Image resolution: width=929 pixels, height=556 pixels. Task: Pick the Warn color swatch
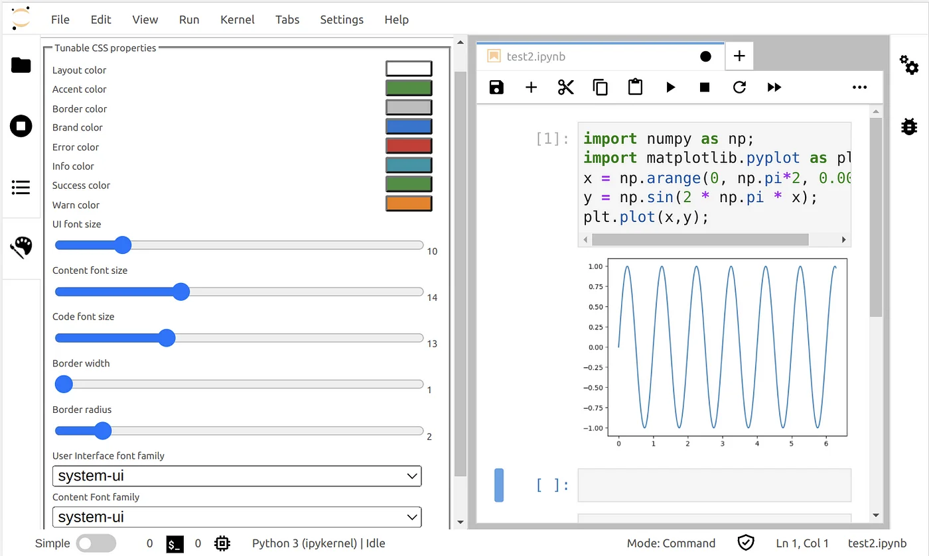pyautogui.click(x=409, y=203)
